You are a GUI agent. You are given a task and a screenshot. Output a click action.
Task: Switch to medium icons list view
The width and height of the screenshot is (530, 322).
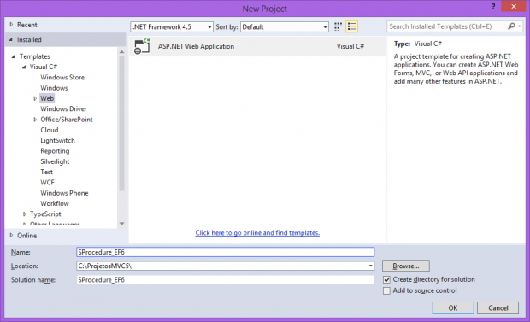pyautogui.click(x=351, y=26)
